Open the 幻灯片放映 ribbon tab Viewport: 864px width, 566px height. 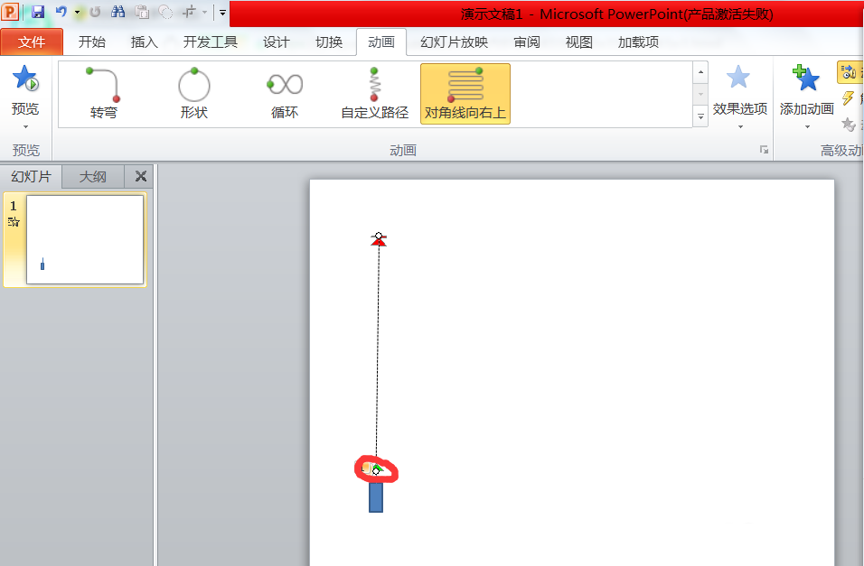[453, 42]
